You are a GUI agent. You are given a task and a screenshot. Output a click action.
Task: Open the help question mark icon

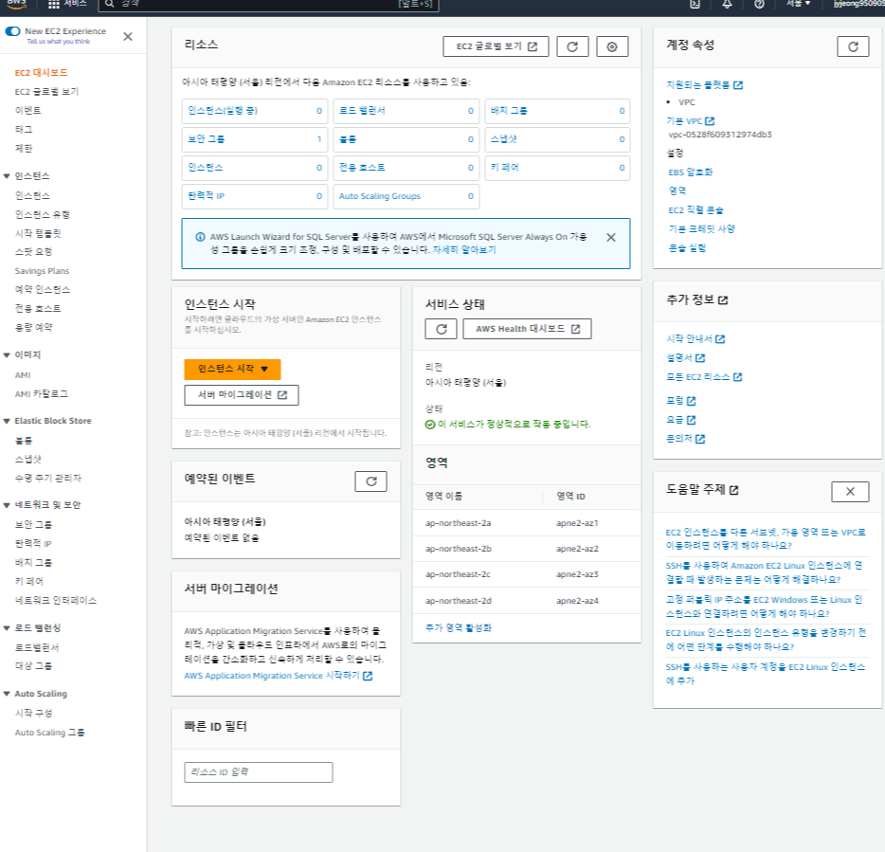coord(759,4)
